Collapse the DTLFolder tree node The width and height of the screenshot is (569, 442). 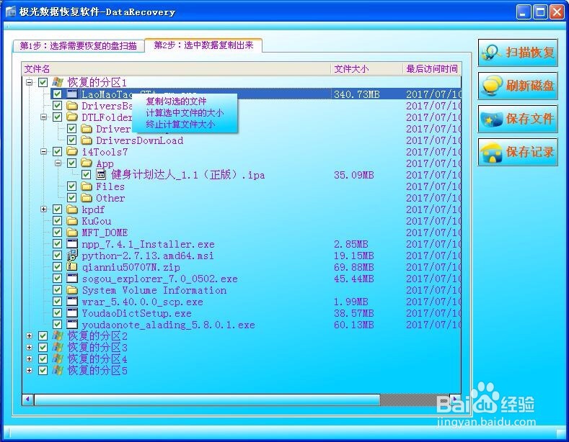(x=44, y=117)
